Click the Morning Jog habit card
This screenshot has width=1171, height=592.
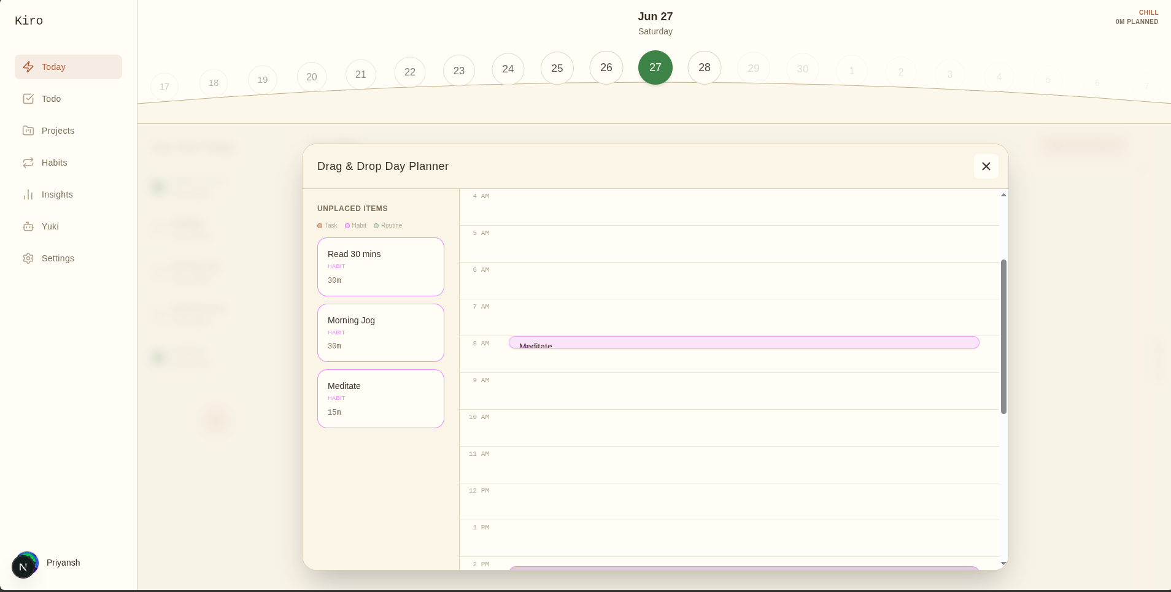(x=381, y=333)
